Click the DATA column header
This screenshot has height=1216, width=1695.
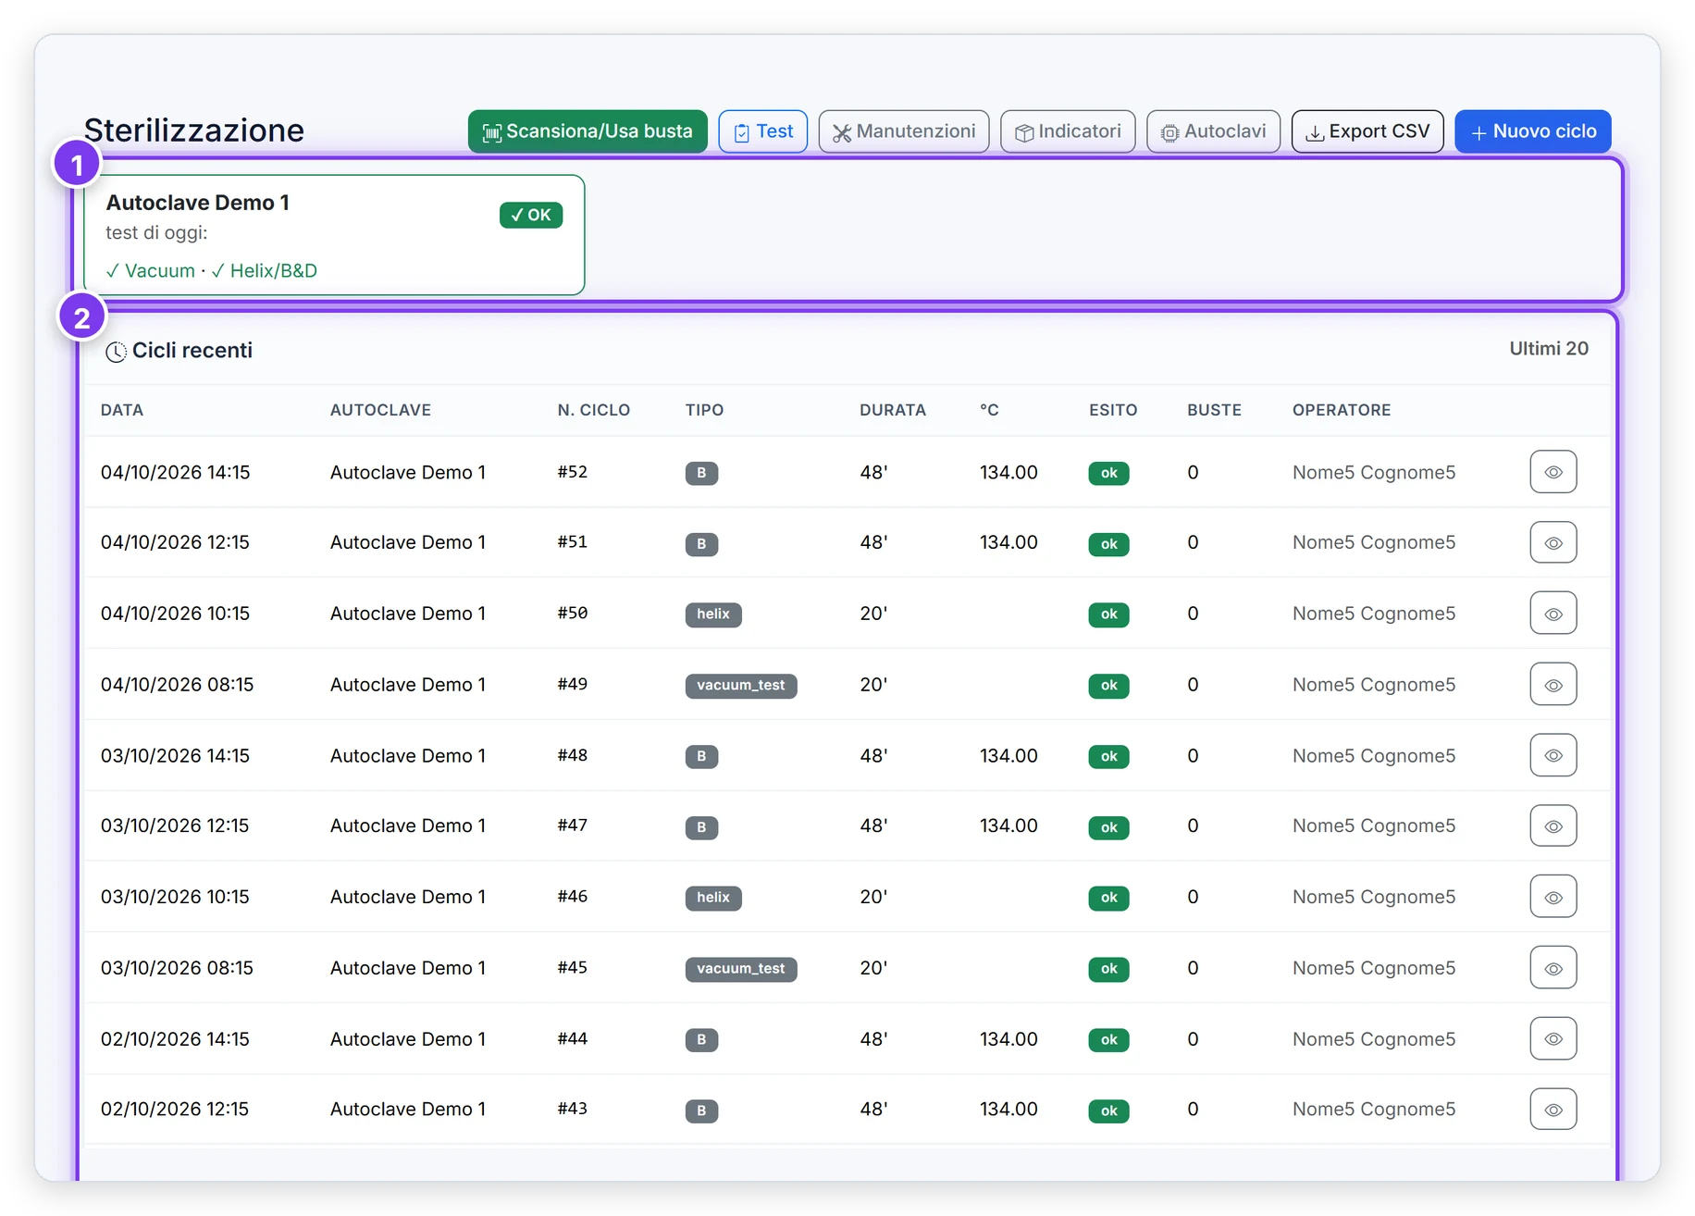(122, 410)
